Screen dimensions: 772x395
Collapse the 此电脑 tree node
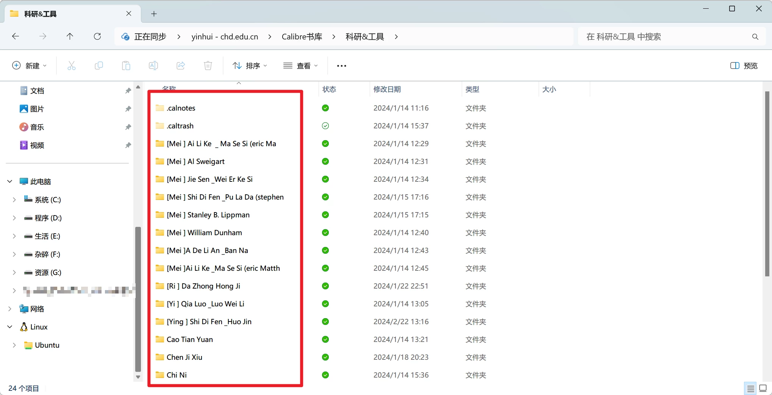pos(10,182)
